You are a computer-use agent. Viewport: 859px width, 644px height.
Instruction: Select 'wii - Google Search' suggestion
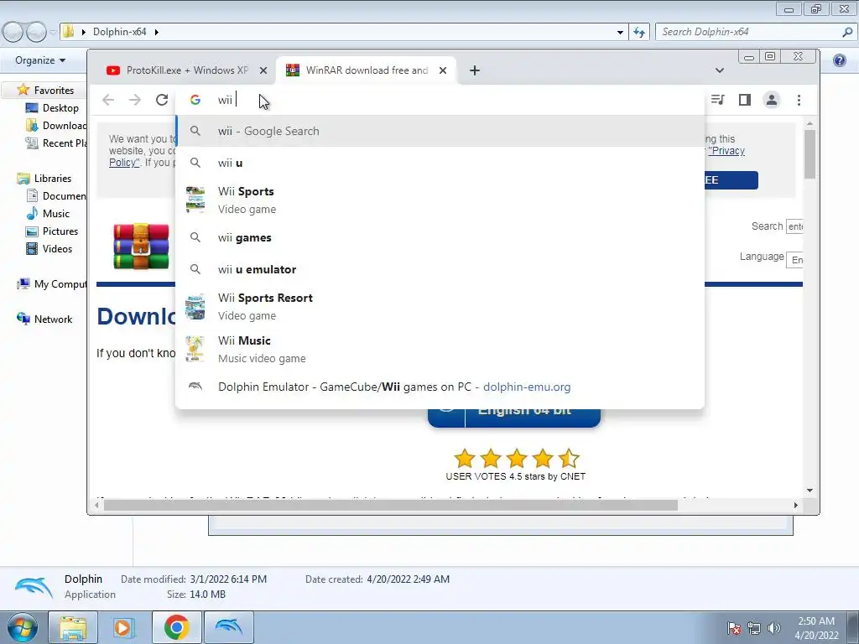point(440,131)
